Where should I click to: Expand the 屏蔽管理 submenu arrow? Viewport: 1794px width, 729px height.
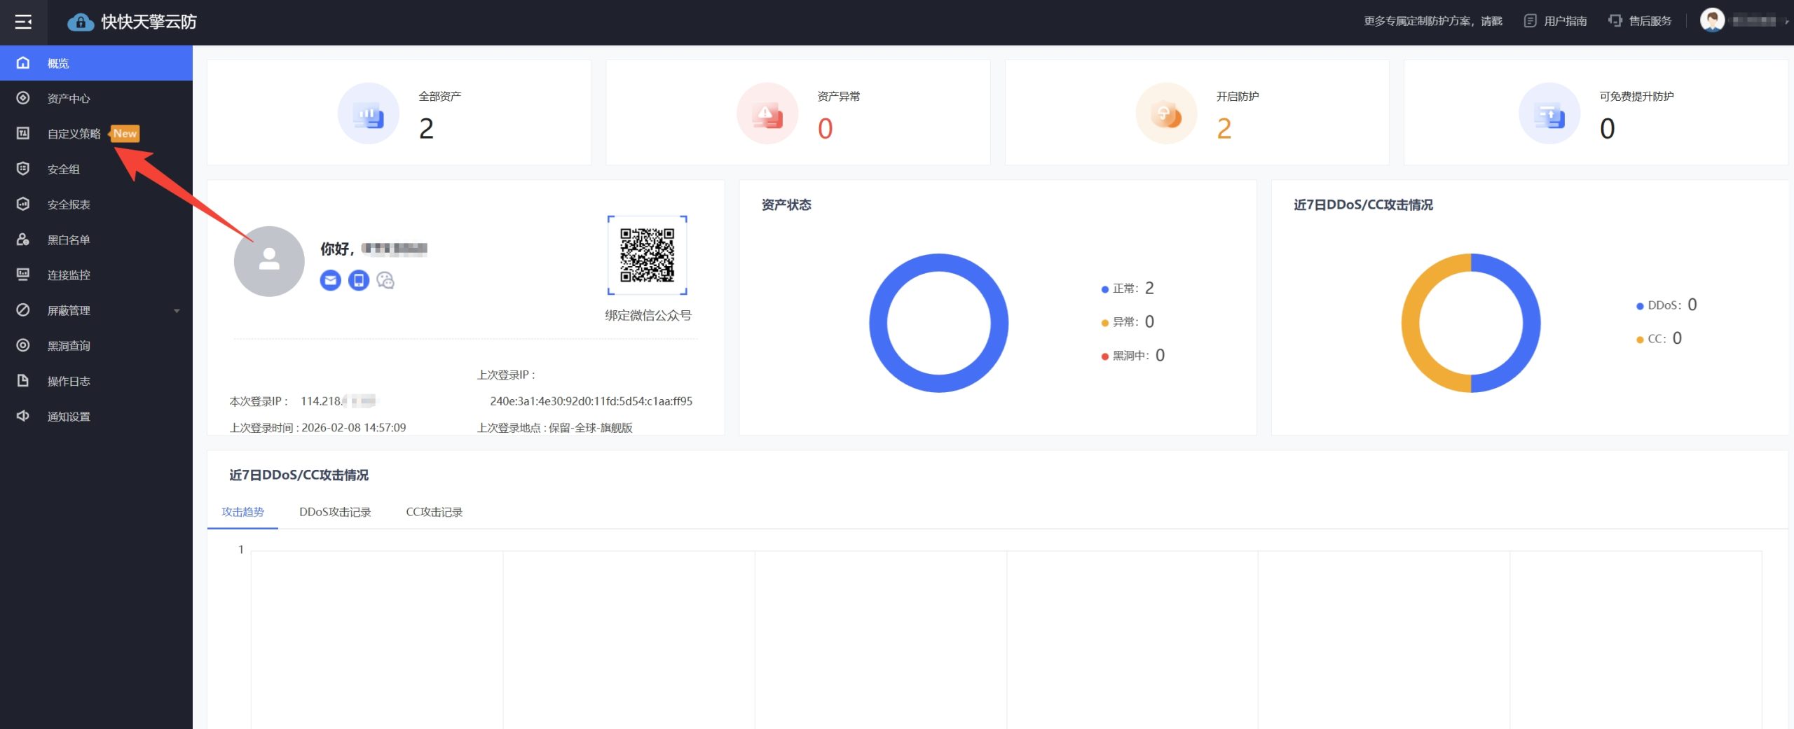pos(177,311)
